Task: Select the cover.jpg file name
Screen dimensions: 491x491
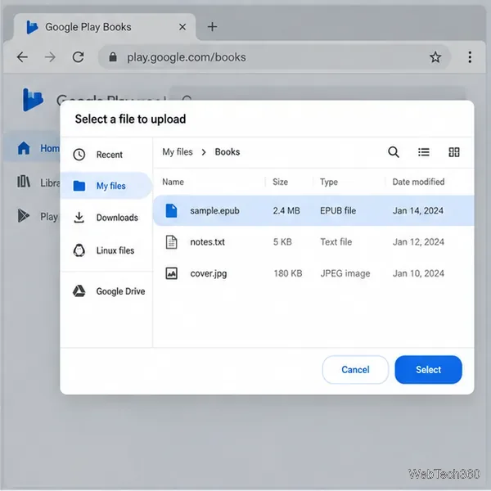Action: 209,273
